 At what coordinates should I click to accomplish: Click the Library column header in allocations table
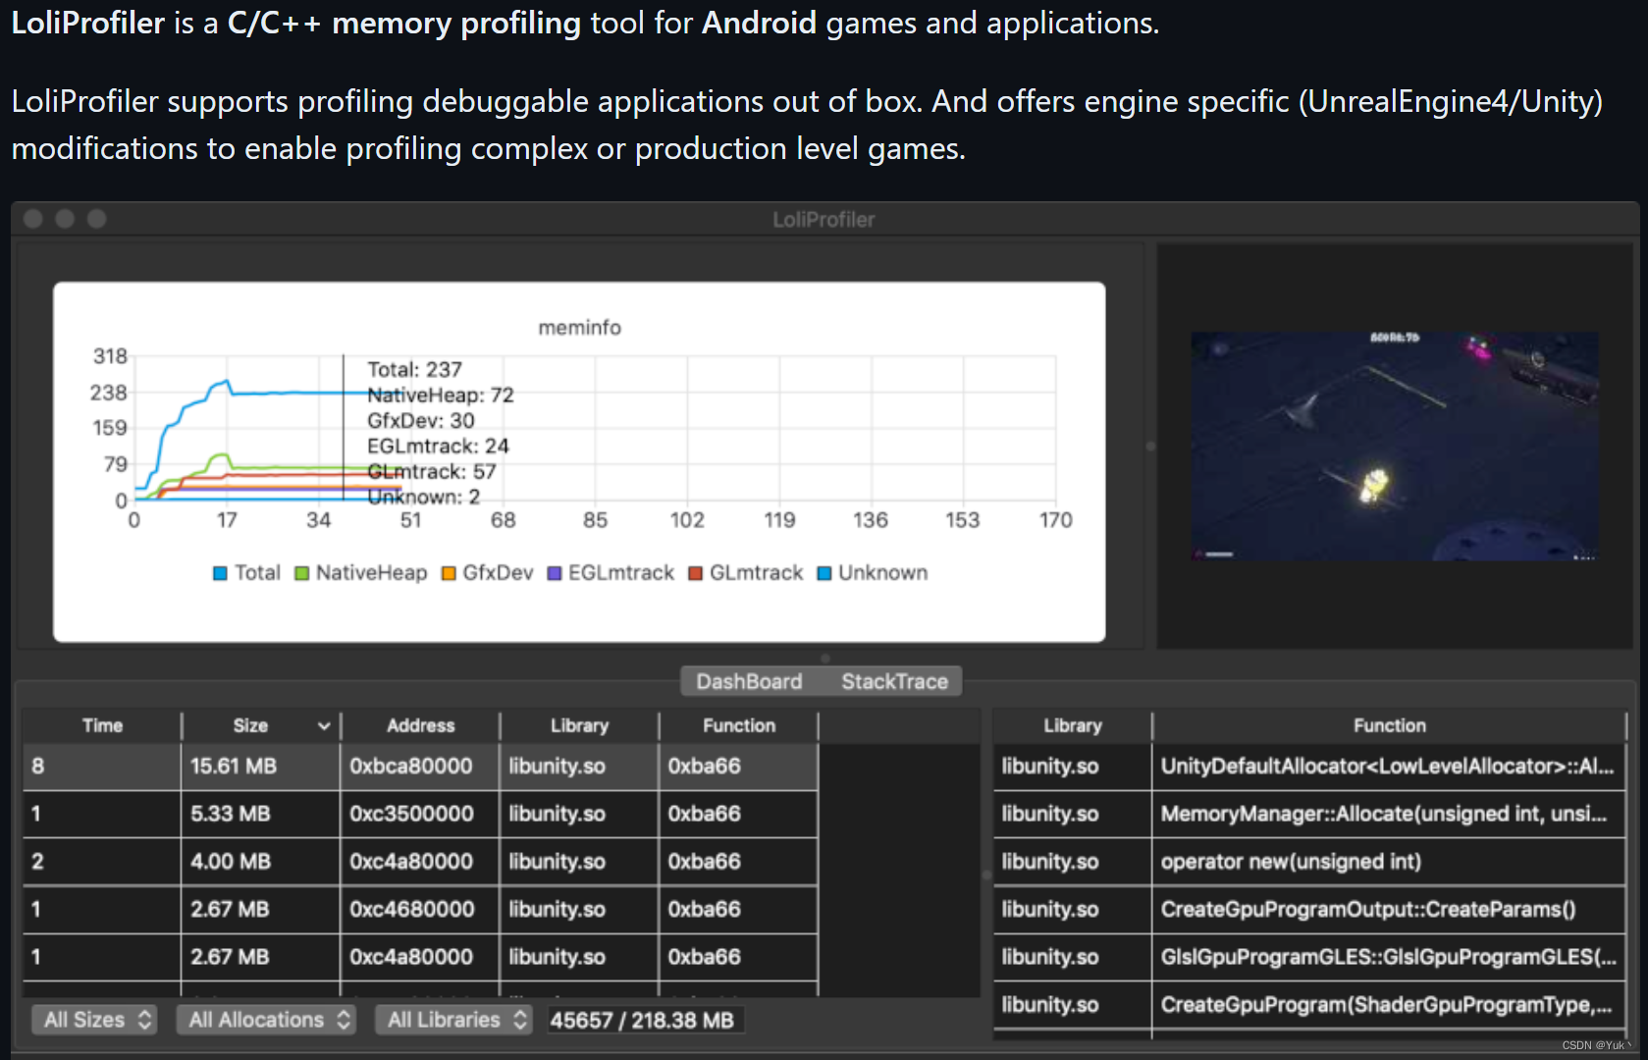click(579, 725)
